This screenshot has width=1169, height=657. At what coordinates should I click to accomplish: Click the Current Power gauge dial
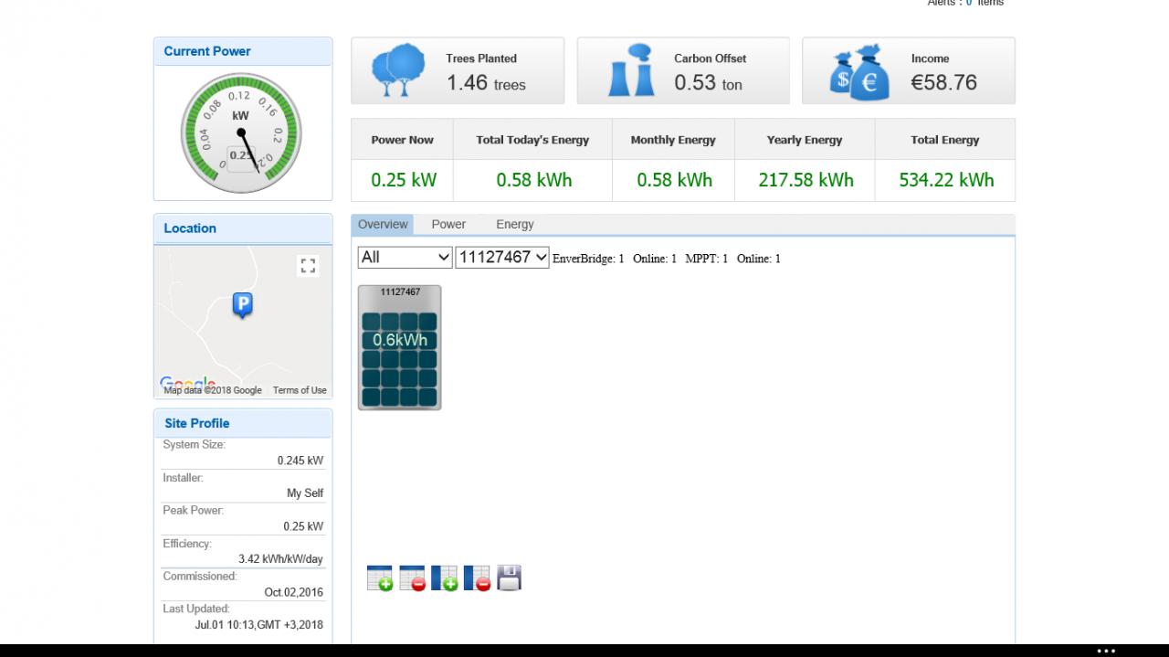[x=241, y=132]
